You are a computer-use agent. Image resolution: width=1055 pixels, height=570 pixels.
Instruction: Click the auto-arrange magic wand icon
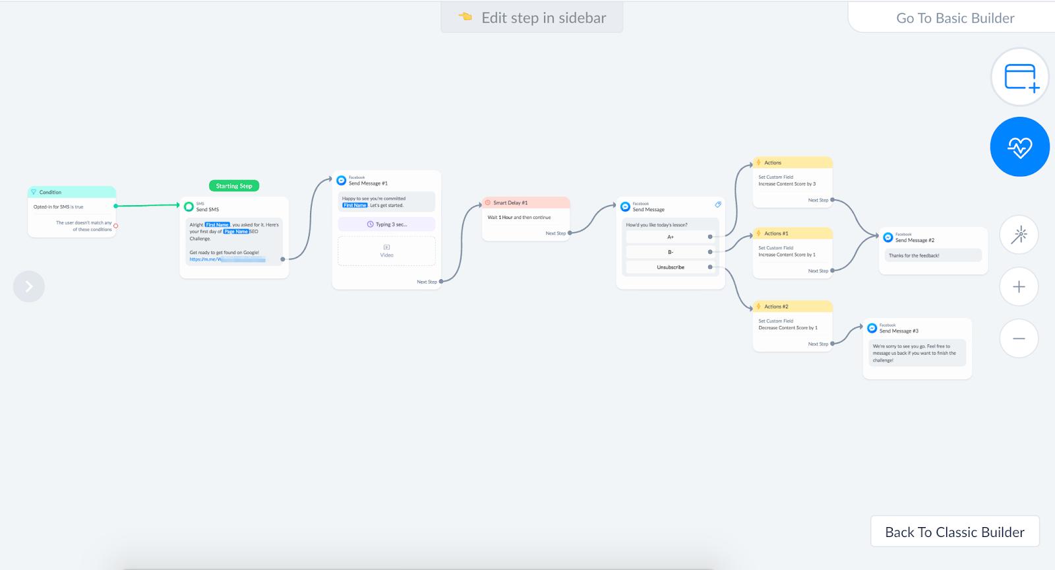pyautogui.click(x=1019, y=234)
